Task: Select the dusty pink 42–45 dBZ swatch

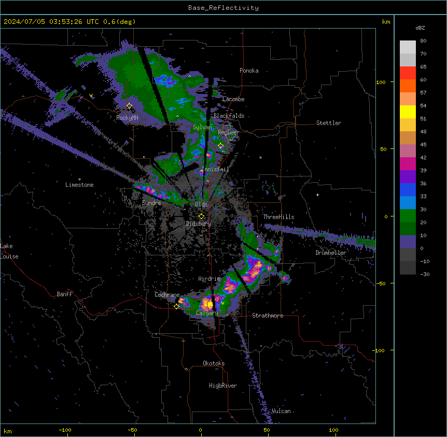Action: 408,151
